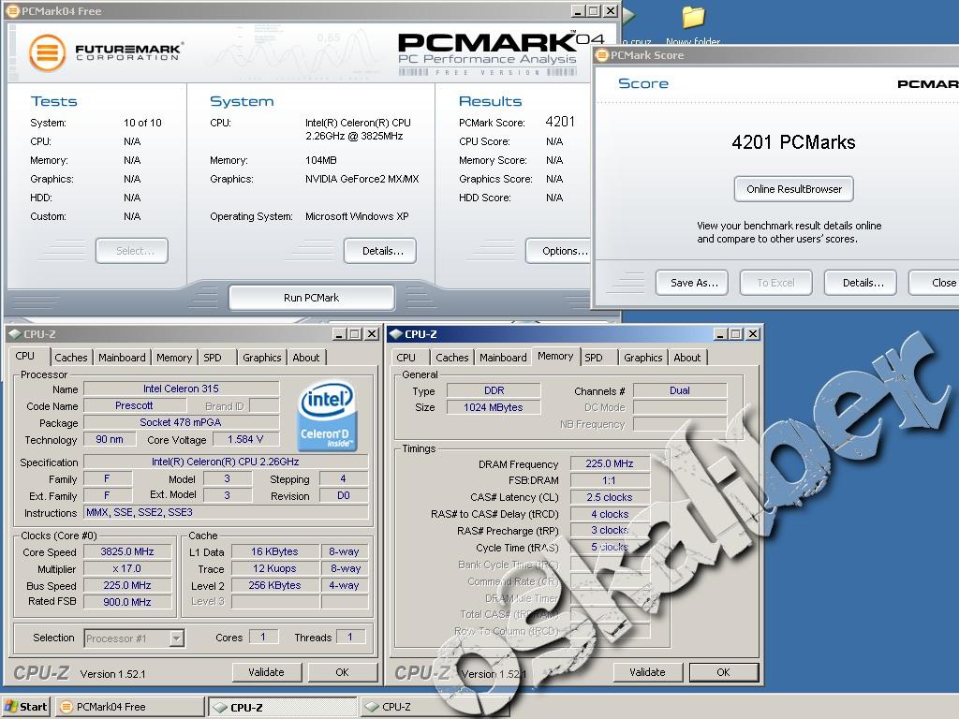Click OK in left CPU-Z window
Viewport: 959px width, 719px height.
click(343, 672)
